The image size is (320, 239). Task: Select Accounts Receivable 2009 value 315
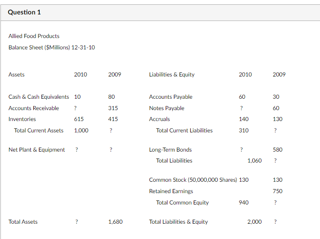[113, 108]
